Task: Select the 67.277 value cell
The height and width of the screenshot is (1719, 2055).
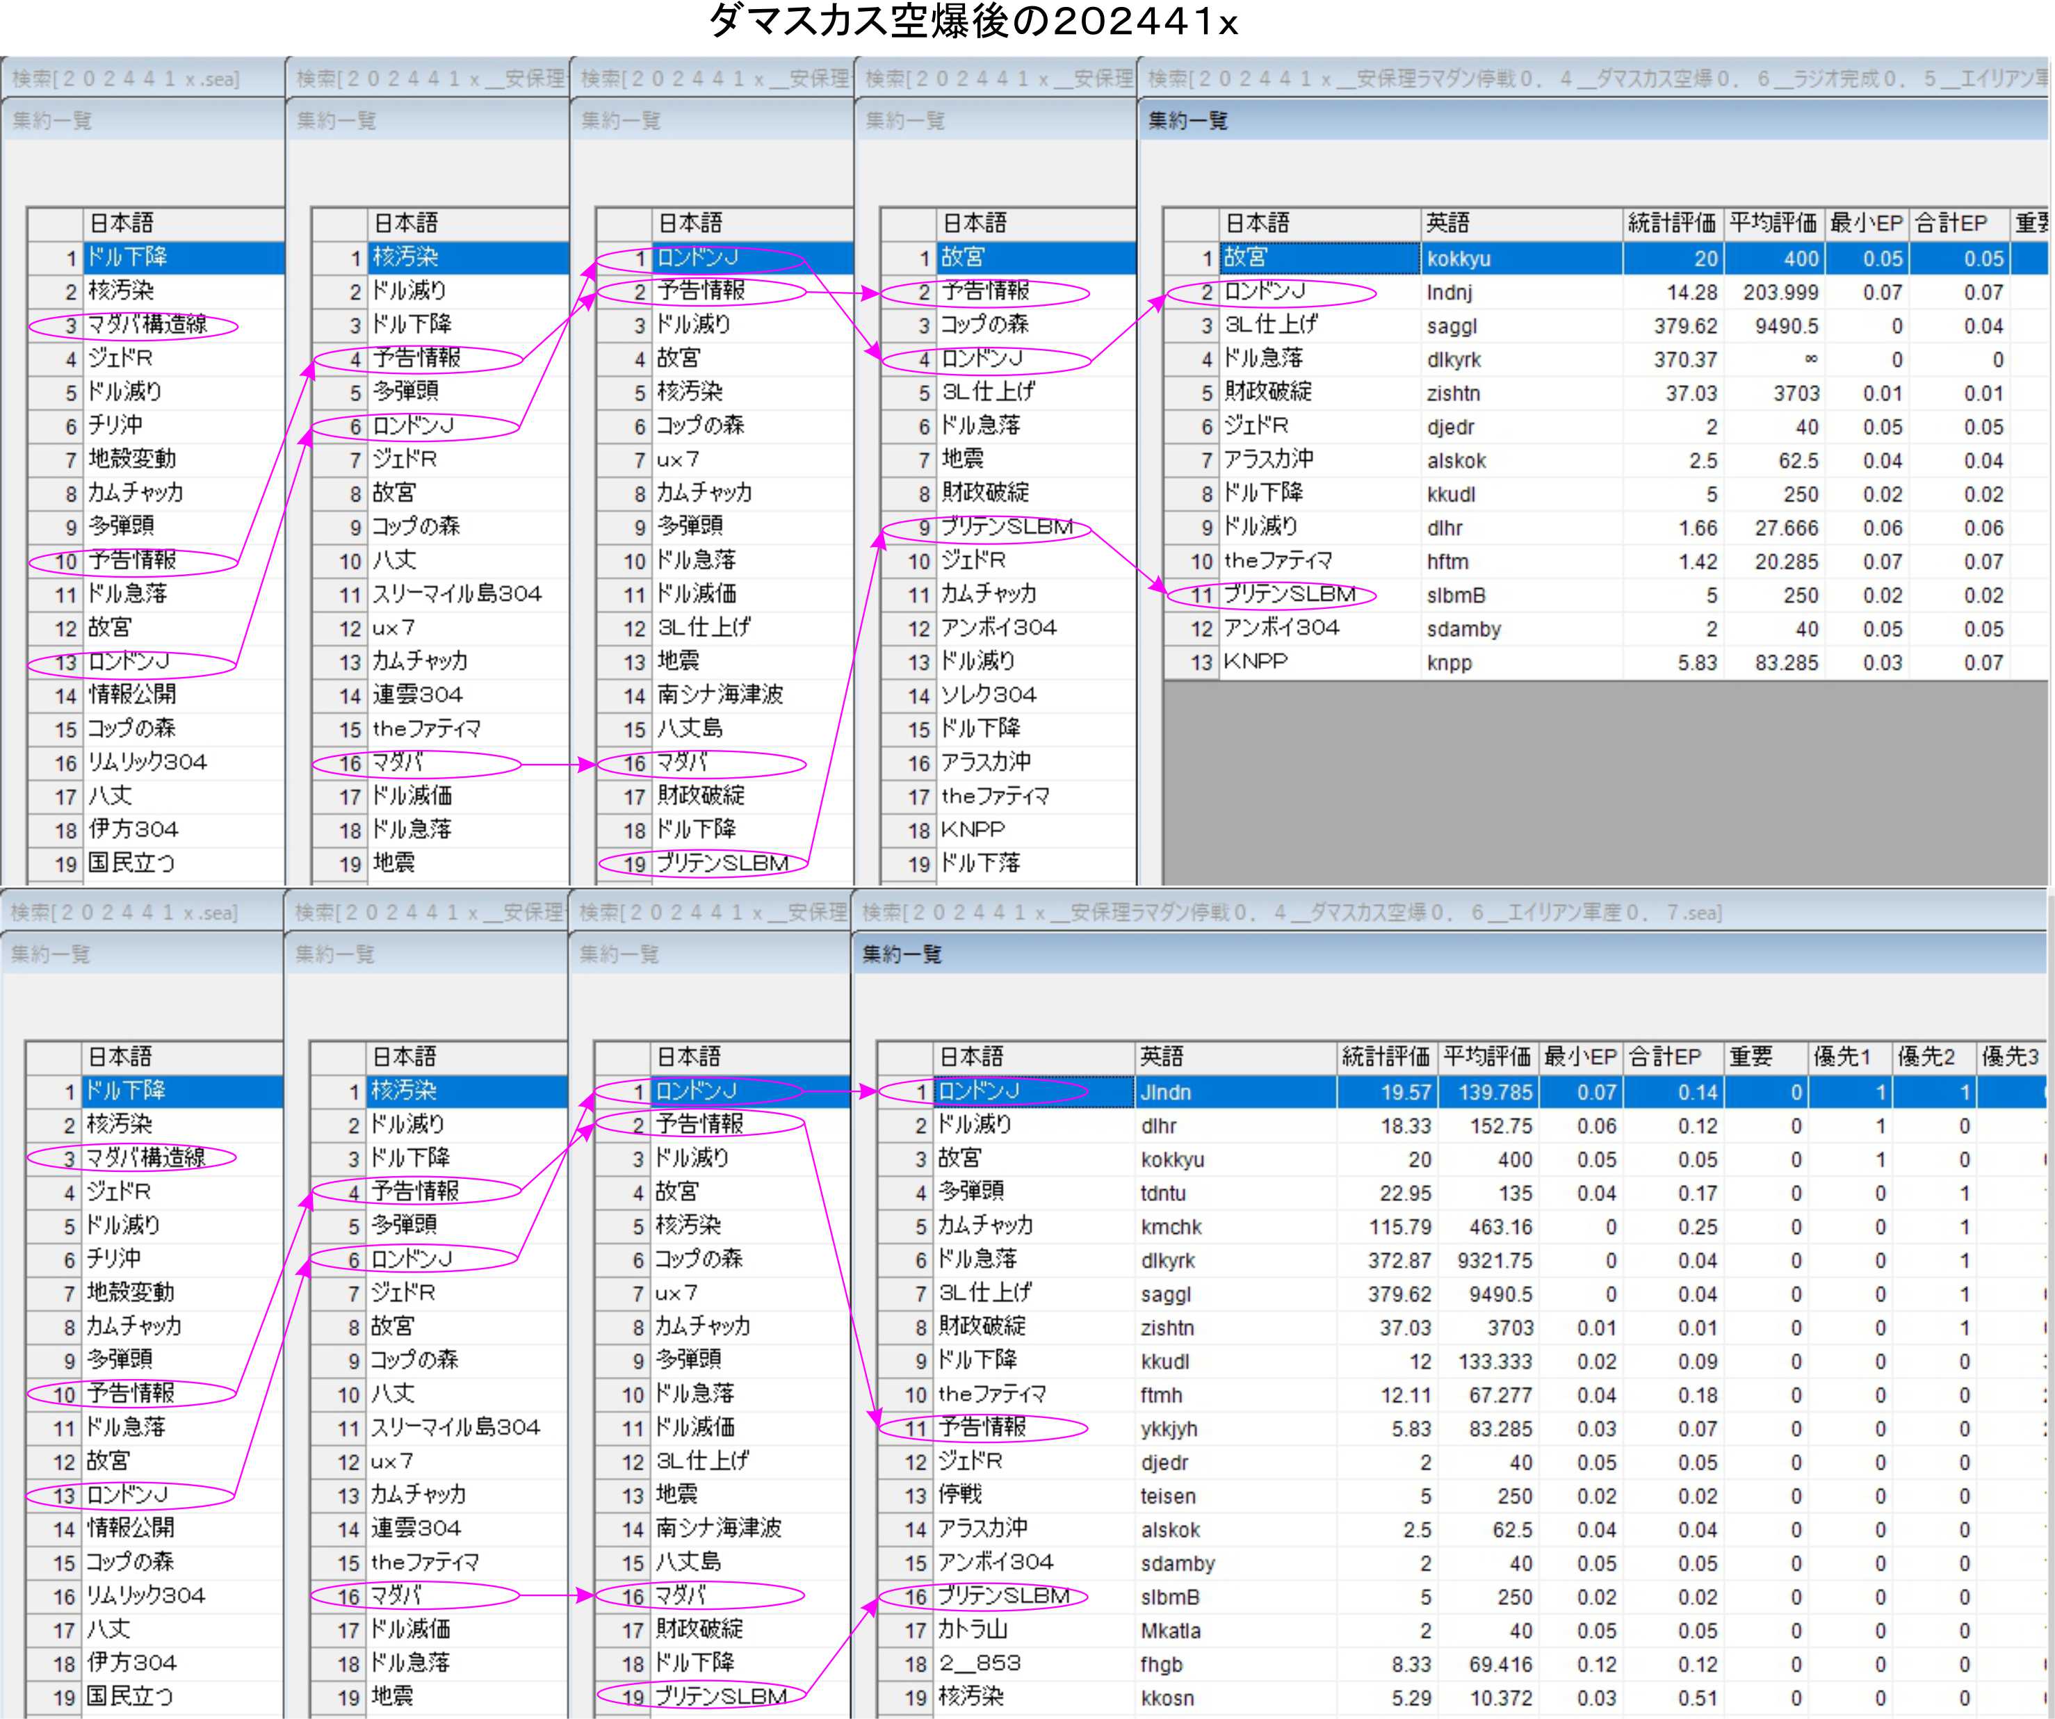Action: (1488, 1395)
